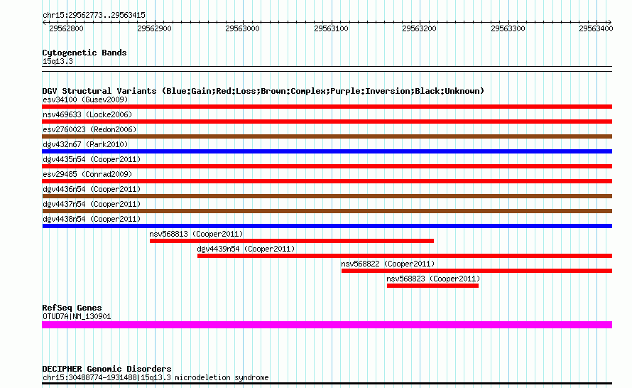Viewport: 632px width, 388px height.
Task: Select the dgv4436n54 (Cooper2011) label
Action: pos(92,189)
